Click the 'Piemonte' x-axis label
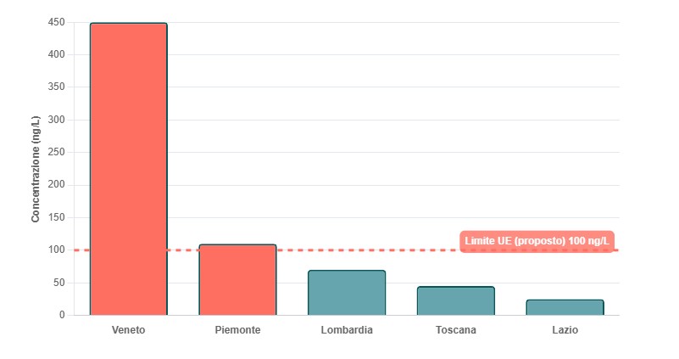Image resolution: width=679 pixels, height=359 pixels. (237, 329)
